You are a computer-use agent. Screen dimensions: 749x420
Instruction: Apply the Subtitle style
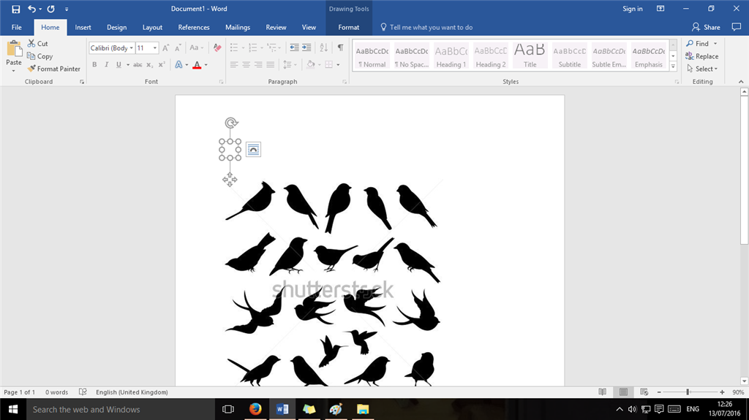pos(569,56)
